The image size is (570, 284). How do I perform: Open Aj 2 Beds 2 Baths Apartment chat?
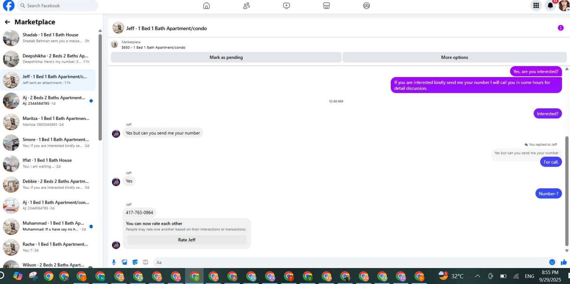point(48,101)
